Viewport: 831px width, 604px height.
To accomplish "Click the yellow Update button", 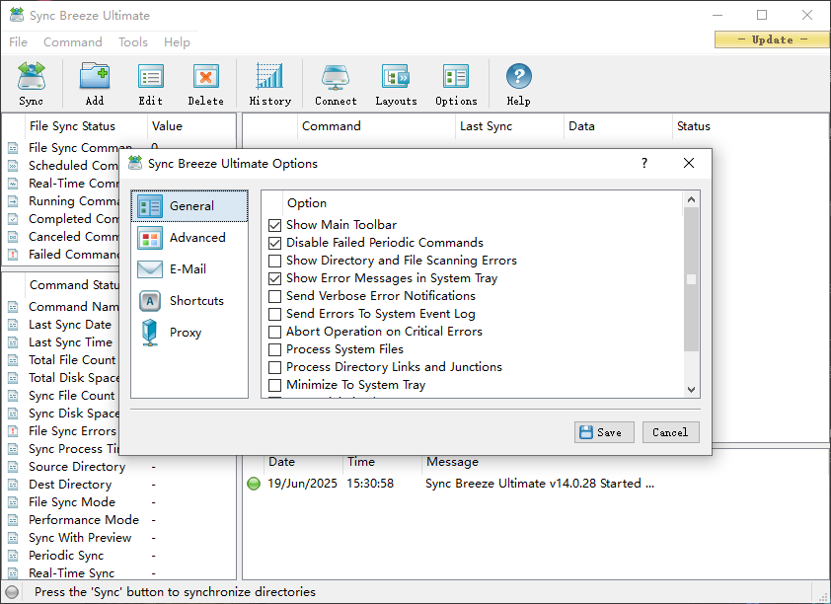I will [772, 39].
